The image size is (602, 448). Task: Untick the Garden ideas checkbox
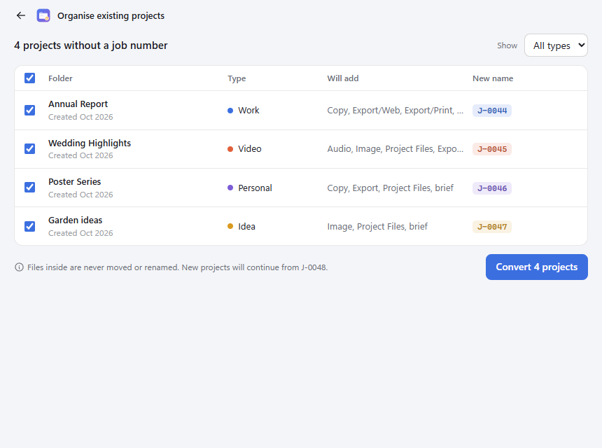click(29, 227)
